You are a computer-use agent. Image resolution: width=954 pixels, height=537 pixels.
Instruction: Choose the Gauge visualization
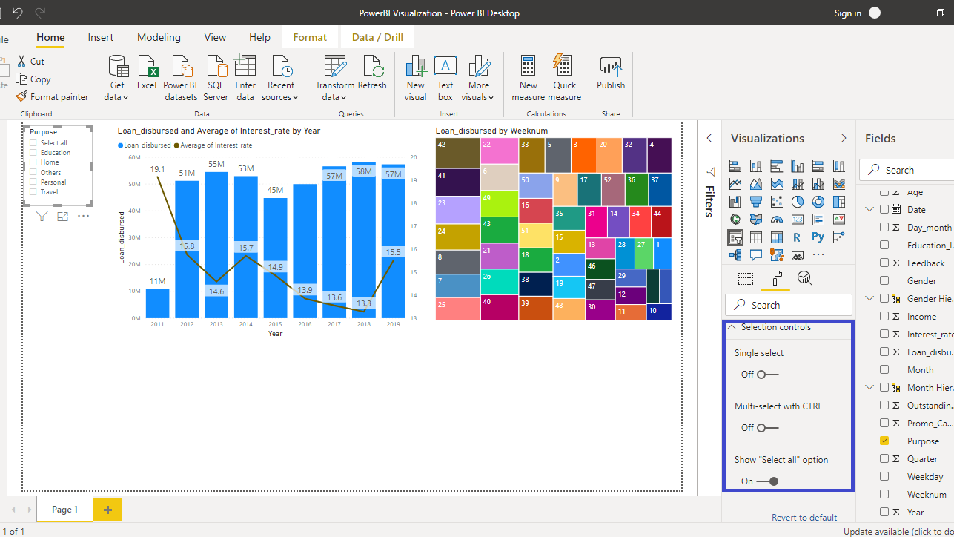[777, 220]
